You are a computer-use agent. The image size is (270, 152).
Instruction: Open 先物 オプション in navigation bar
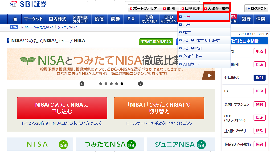point(149,19)
